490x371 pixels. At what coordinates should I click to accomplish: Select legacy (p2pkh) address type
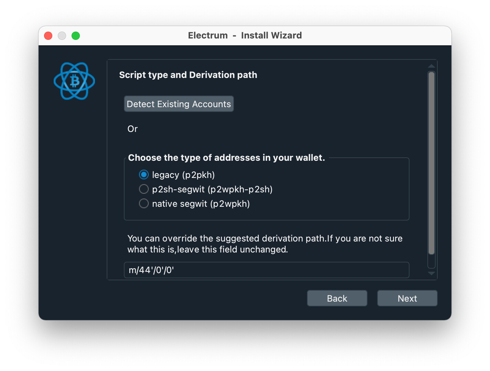144,175
